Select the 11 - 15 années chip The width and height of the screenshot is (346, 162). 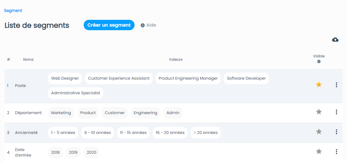click(x=133, y=133)
